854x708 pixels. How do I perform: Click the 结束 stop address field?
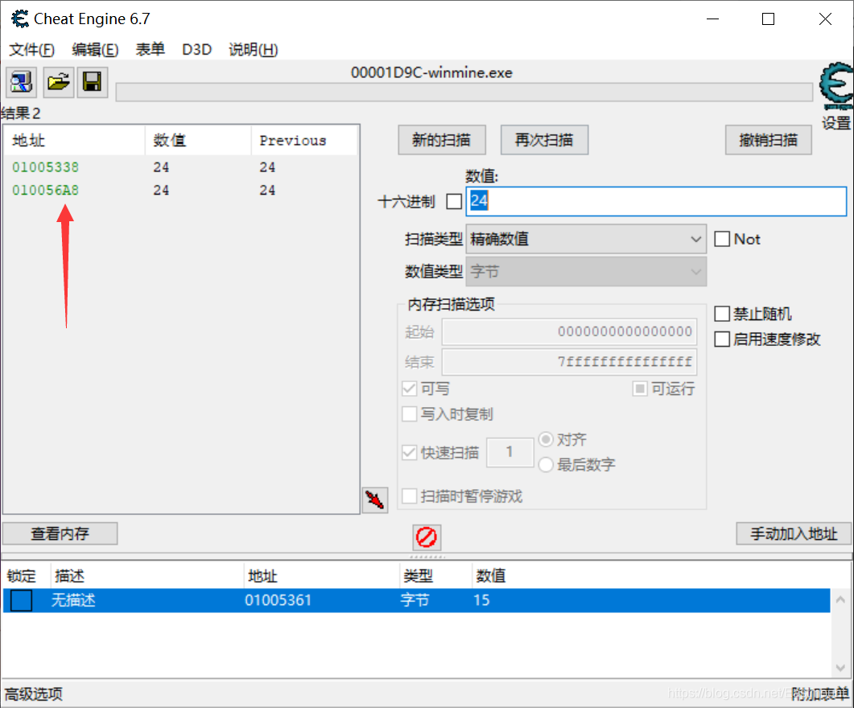(x=569, y=362)
